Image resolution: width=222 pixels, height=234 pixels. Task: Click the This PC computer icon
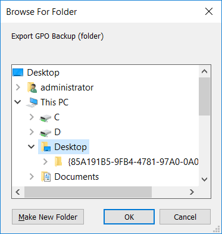tap(32, 102)
